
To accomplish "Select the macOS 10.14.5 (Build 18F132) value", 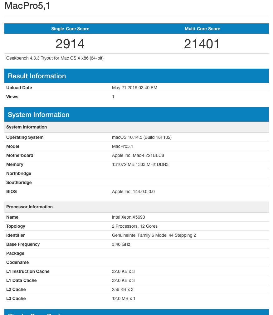I will tap(142, 138).
